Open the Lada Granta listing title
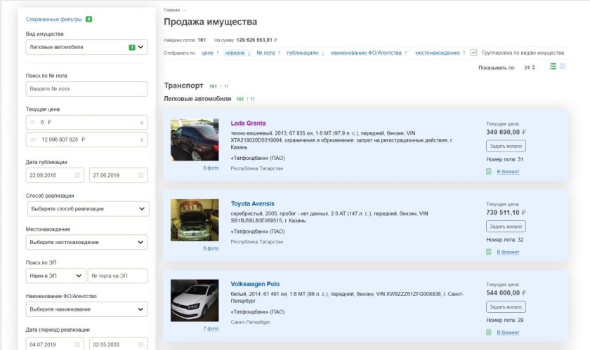This screenshot has height=350, width=590. tap(248, 123)
